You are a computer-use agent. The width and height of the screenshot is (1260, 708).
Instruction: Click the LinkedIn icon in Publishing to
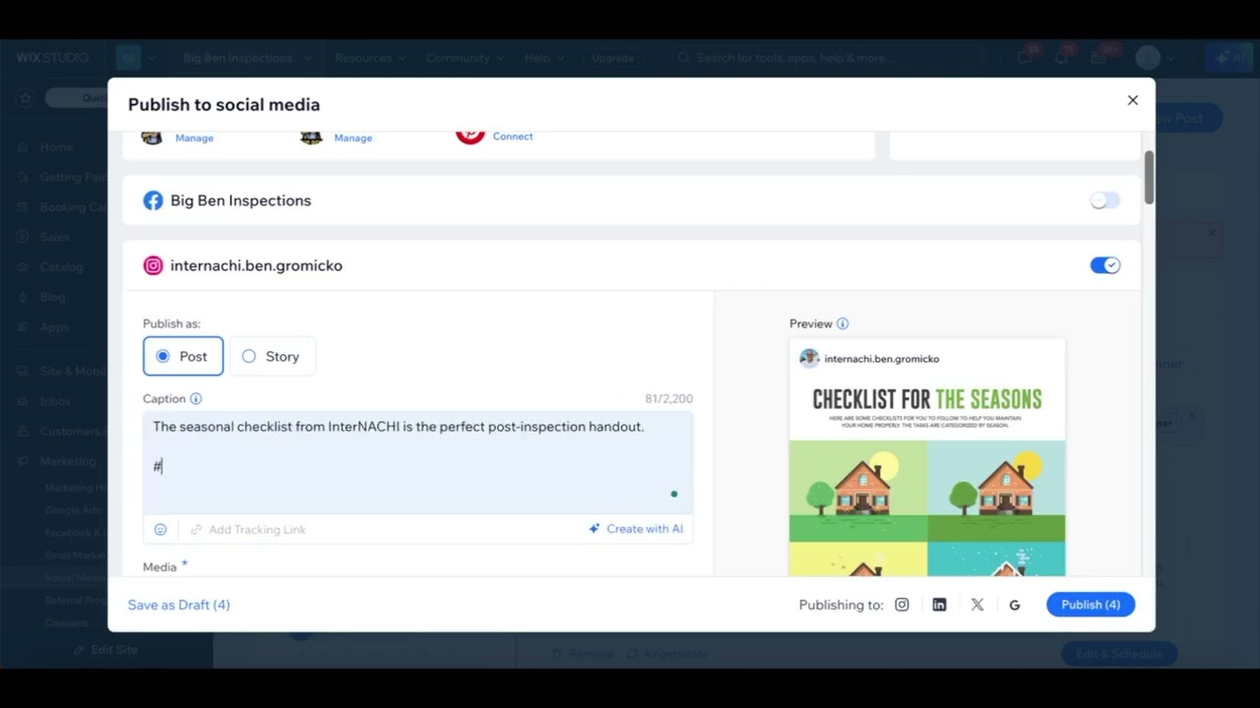pyautogui.click(x=939, y=605)
